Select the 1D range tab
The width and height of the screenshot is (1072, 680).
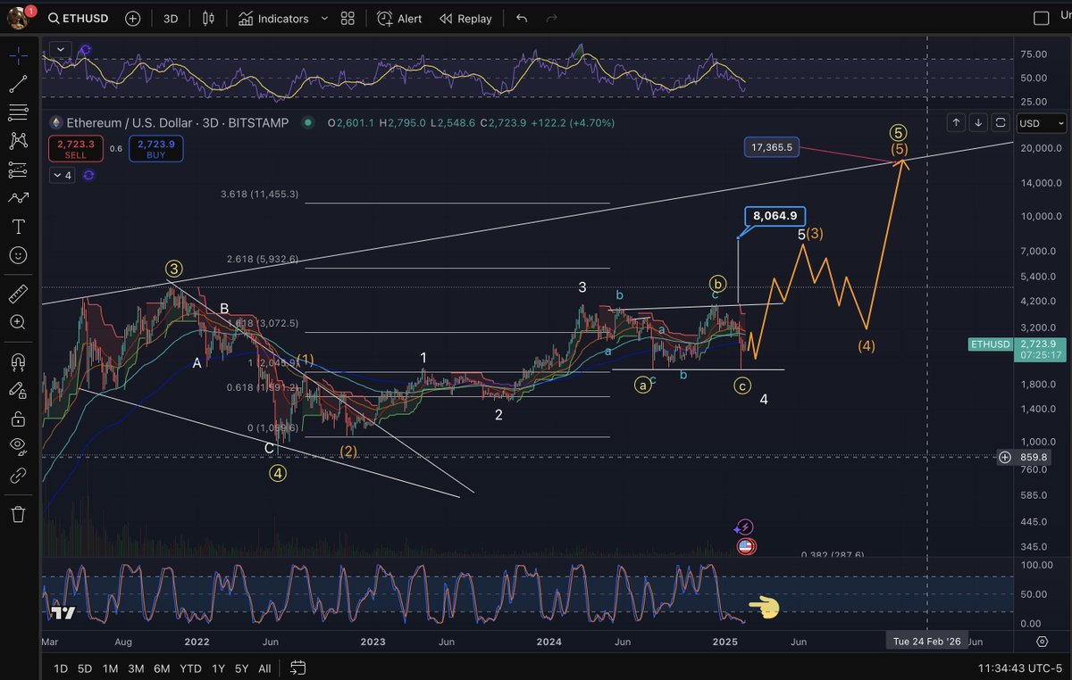pyautogui.click(x=61, y=668)
